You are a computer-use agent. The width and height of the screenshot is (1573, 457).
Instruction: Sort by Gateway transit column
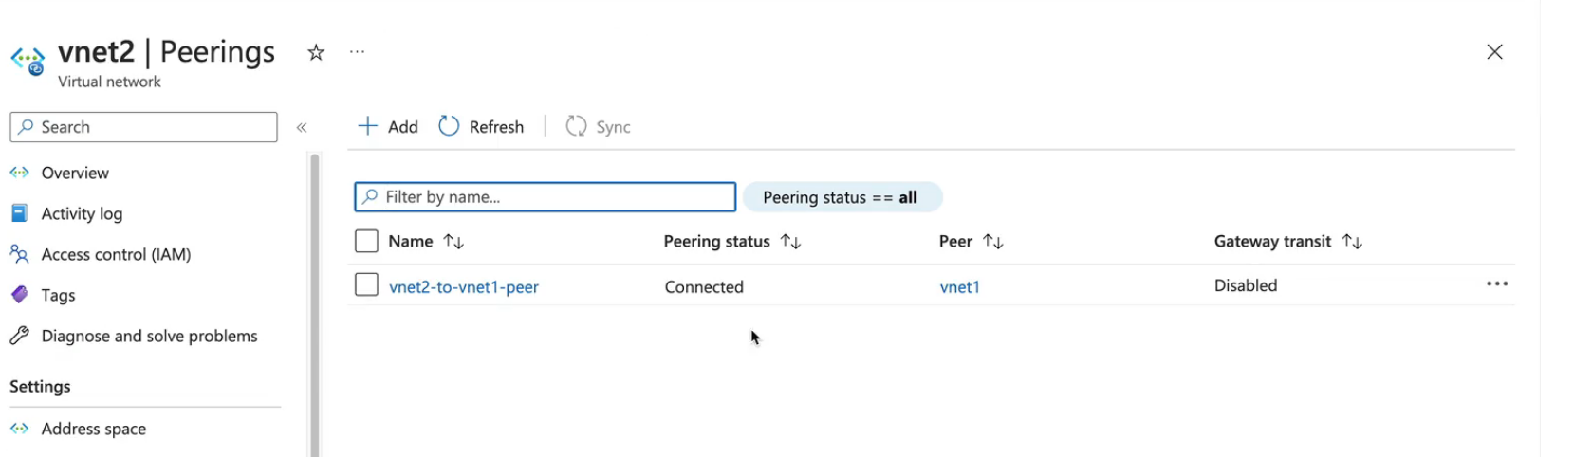coord(1352,242)
